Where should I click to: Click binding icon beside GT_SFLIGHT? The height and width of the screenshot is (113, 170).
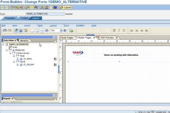[55, 65]
